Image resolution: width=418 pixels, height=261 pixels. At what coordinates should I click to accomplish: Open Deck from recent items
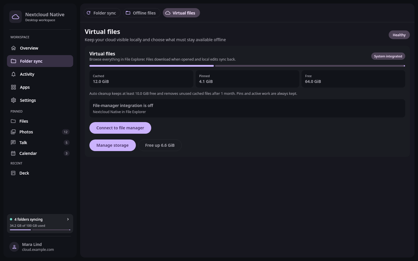(40, 173)
